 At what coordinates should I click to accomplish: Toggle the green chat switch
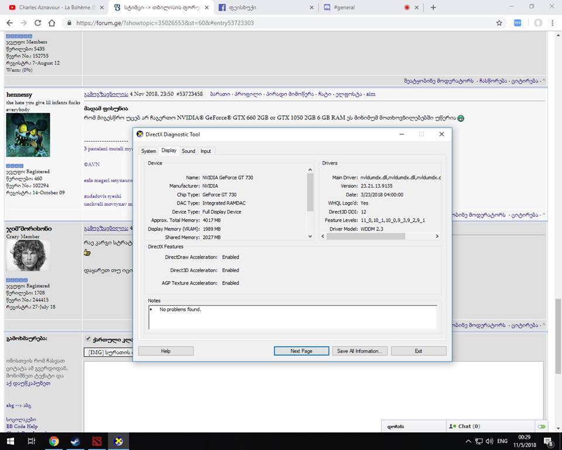541,427
